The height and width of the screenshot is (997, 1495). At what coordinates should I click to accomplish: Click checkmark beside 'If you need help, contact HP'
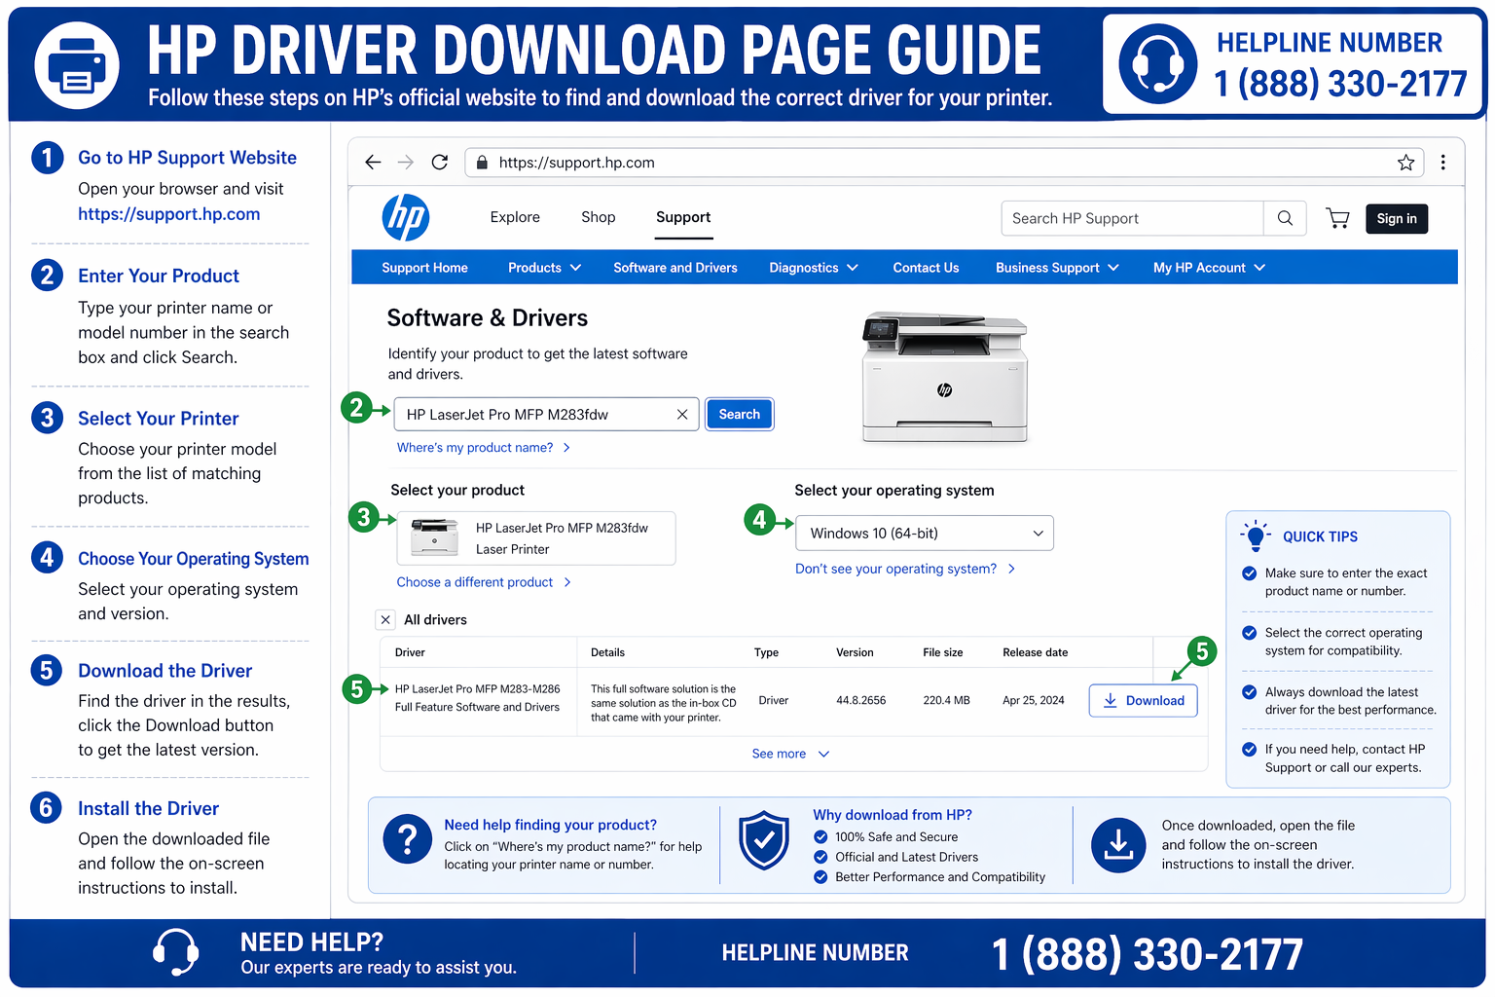pos(1250,750)
